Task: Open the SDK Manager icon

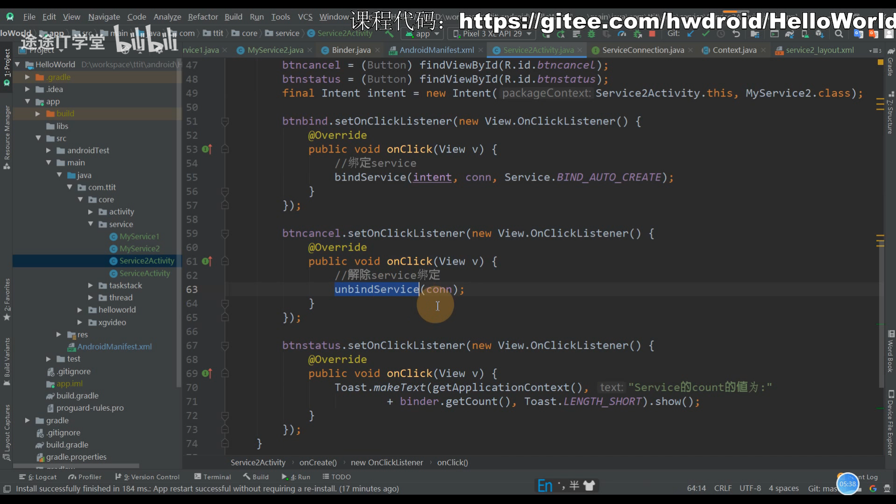Action: tap(820, 34)
